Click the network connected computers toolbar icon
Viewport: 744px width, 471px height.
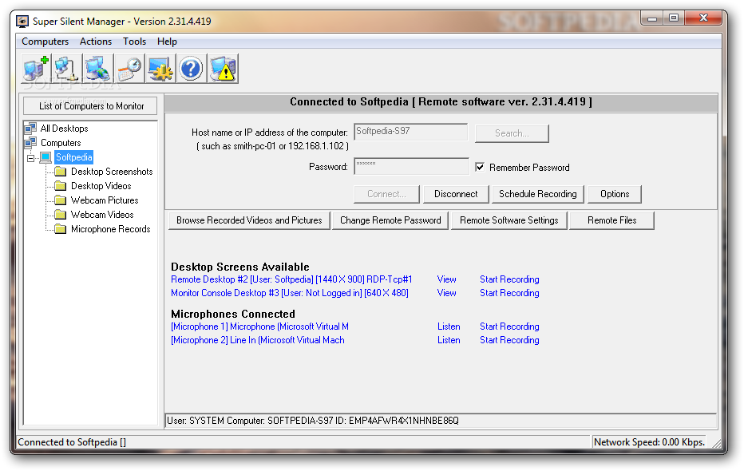pyautogui.click(x=67, y=69)
